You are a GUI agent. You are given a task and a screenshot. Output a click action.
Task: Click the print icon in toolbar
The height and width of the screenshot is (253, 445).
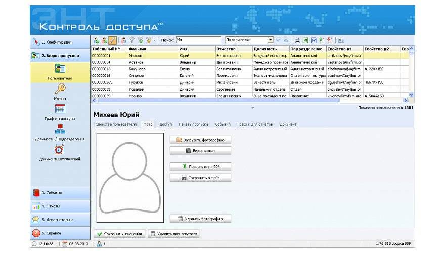pyautogui.click(x=297, y=40)
